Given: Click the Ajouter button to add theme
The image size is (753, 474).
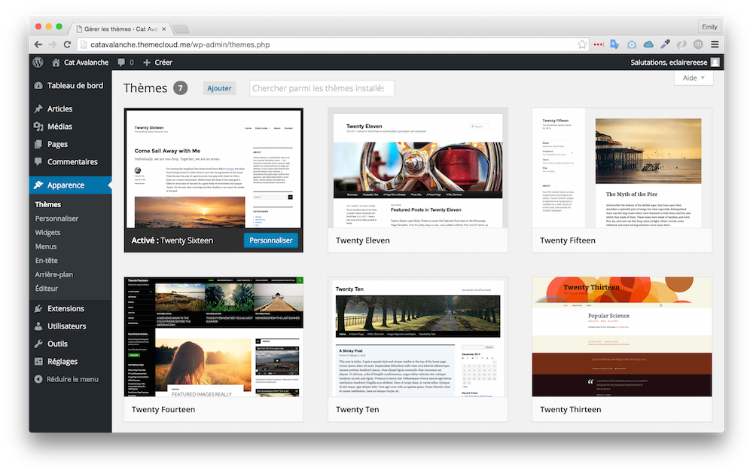Looking at the screenshot, I should [x=219, y=88].
